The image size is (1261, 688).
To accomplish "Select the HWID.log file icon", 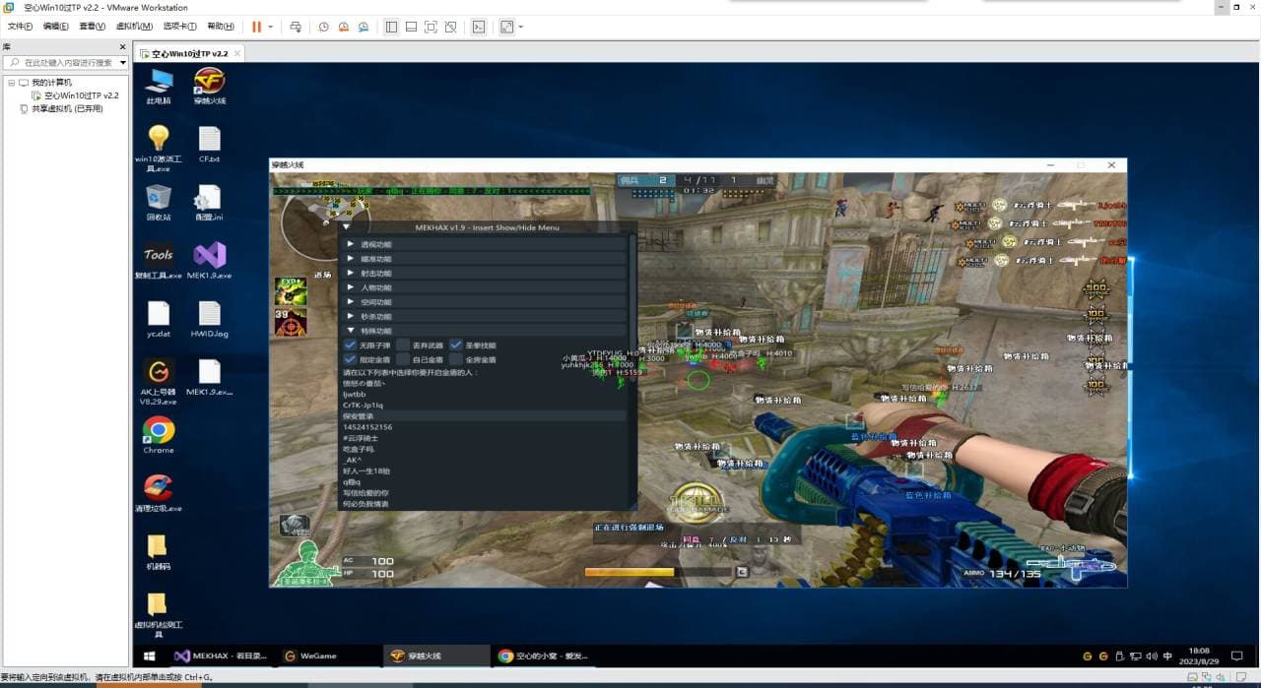I will 209,319.
